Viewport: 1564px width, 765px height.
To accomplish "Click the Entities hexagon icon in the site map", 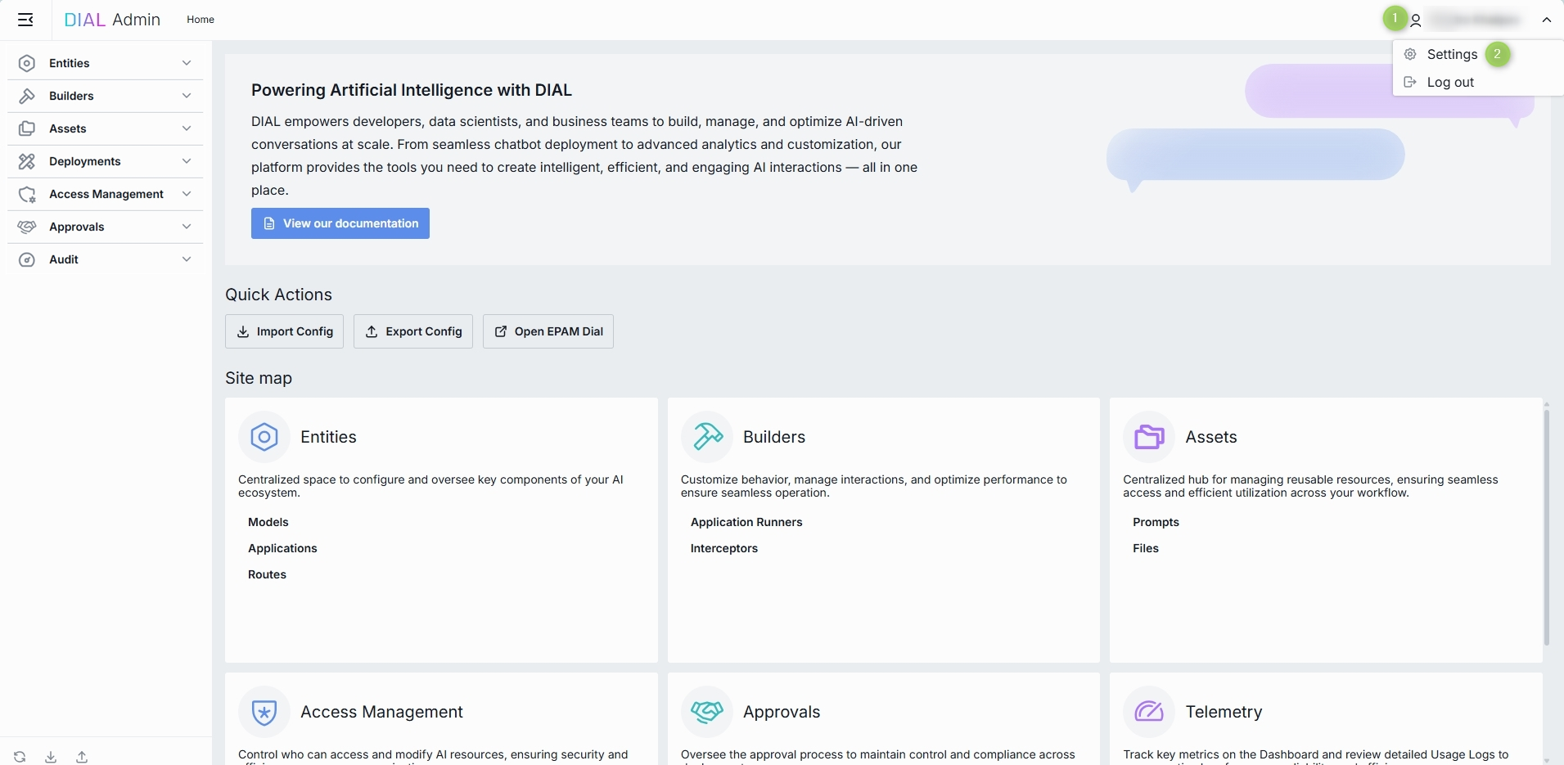I will point(264,437).
